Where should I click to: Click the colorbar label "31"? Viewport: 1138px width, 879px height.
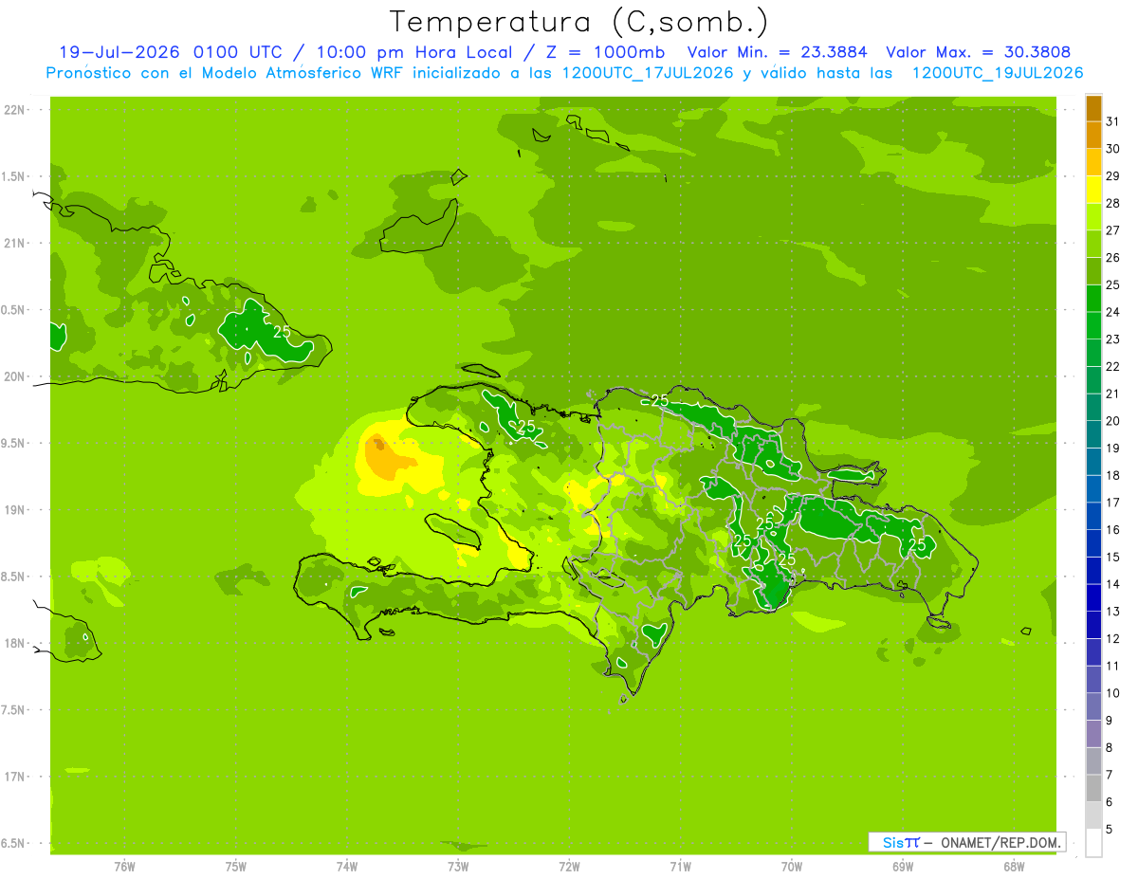[x=1113, y=121]
